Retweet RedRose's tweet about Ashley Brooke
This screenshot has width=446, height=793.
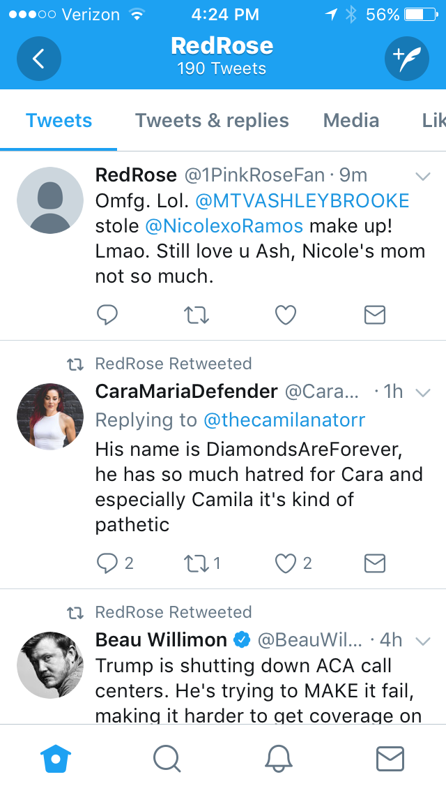coord(197,315)
